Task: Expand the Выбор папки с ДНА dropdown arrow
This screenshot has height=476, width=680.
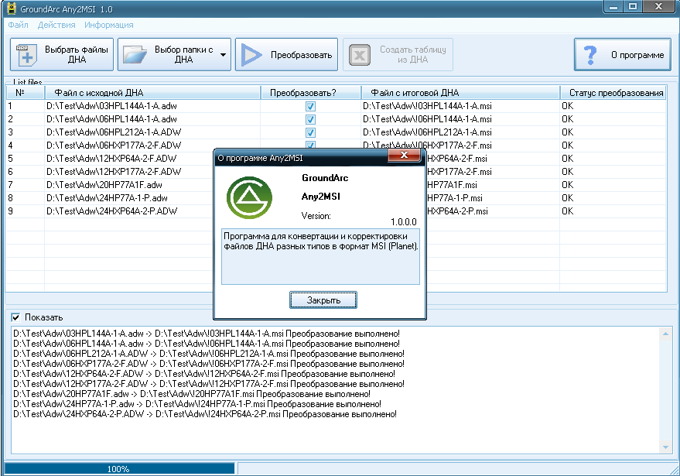Action: click(223, 55)
